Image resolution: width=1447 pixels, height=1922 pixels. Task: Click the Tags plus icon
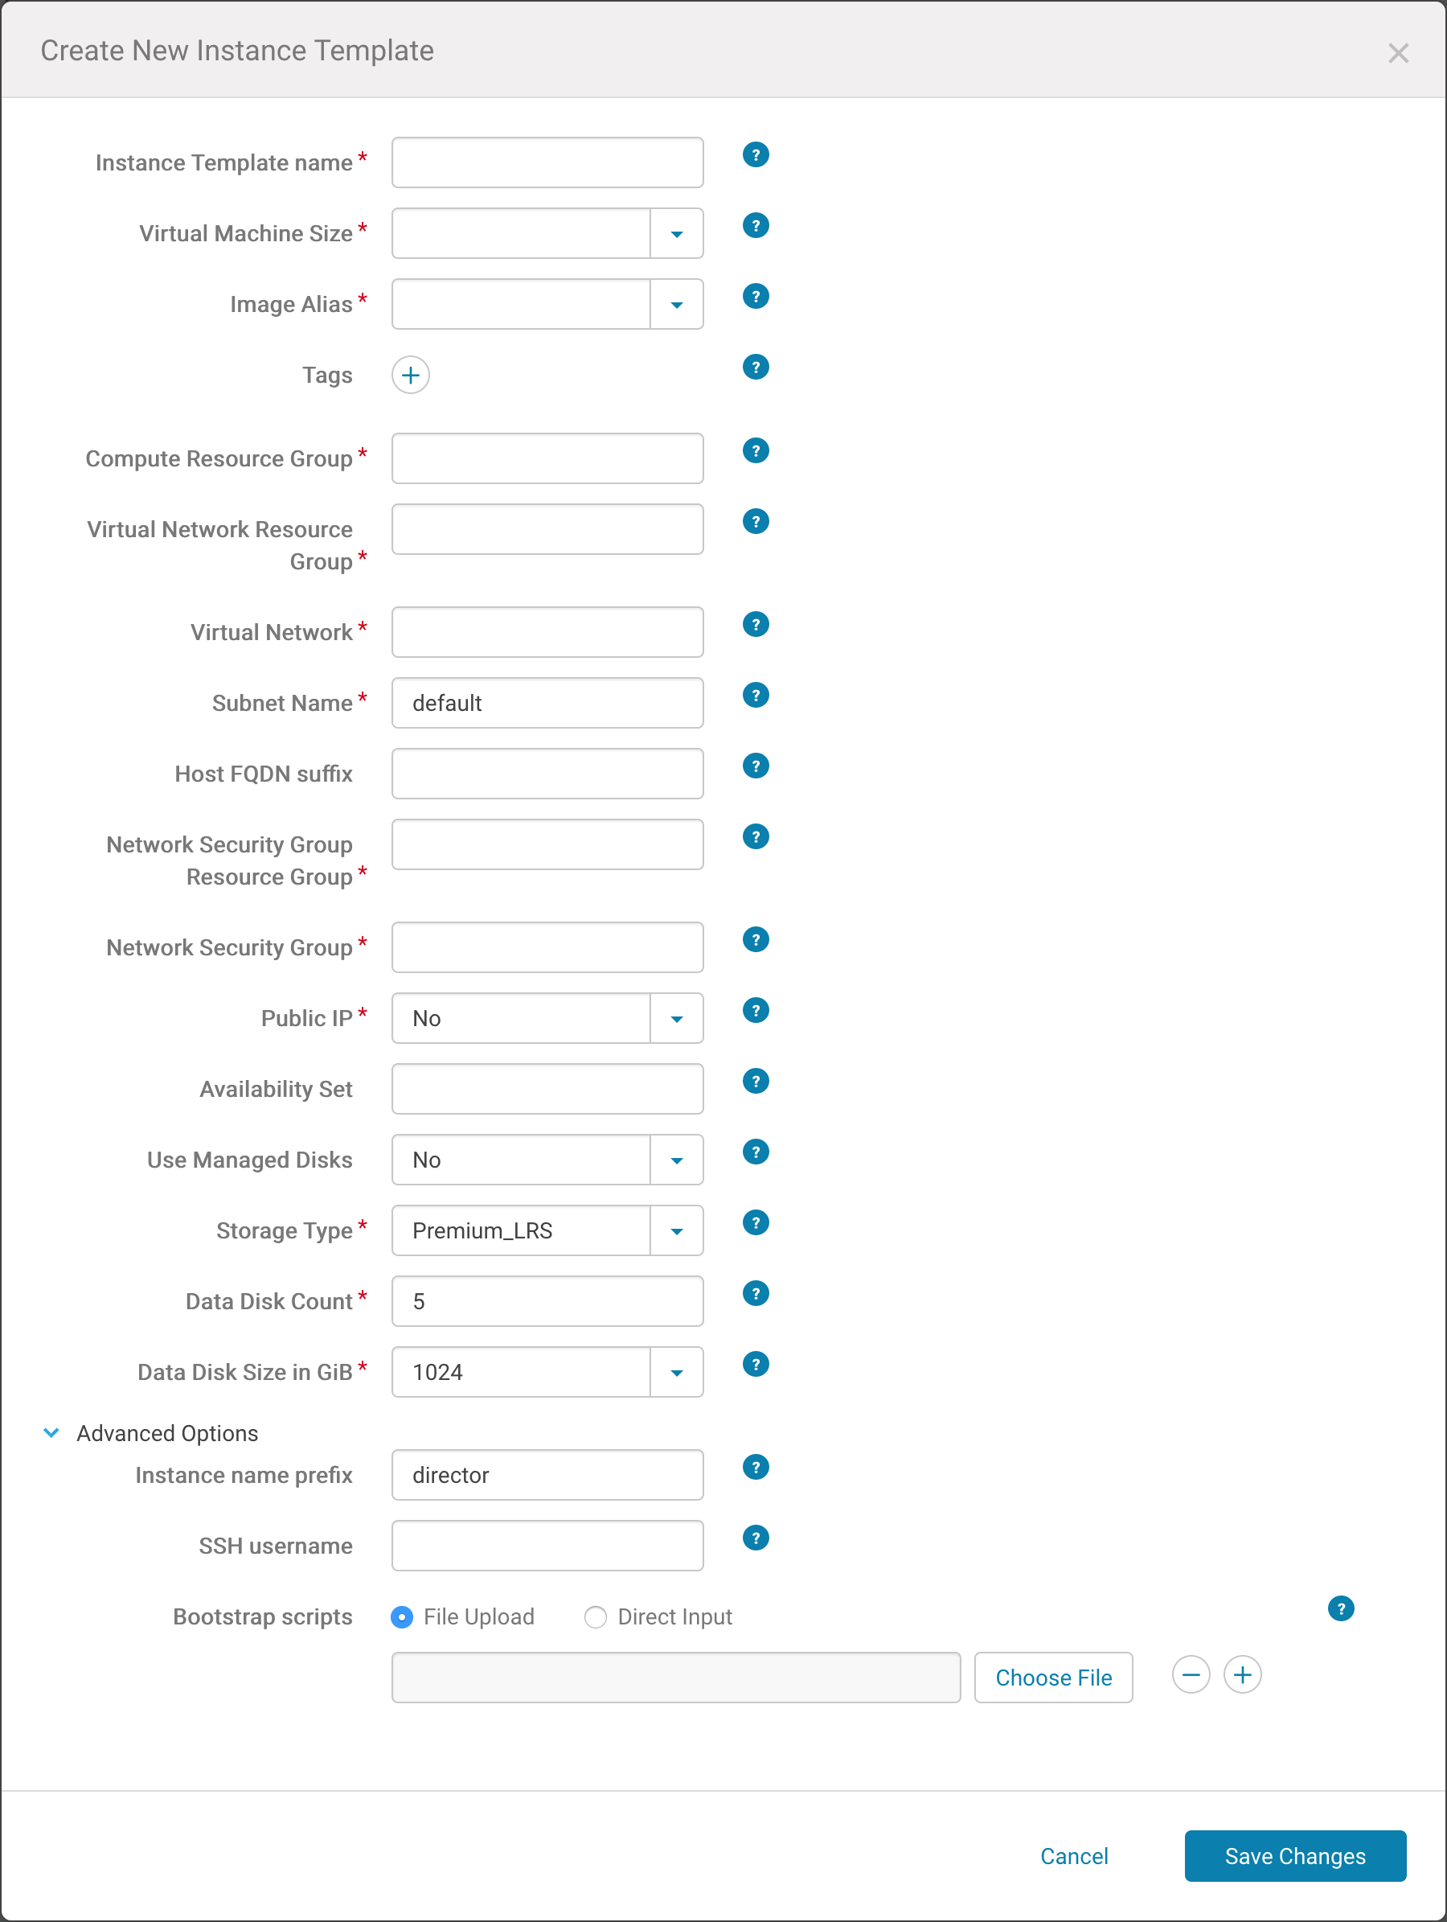click(410, 376)
